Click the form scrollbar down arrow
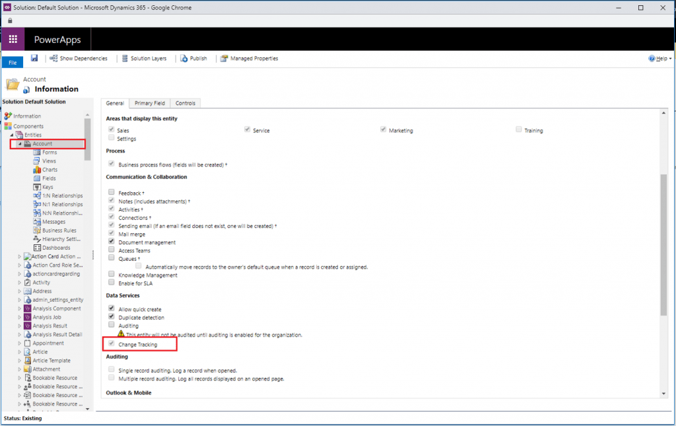The image size is (676, 426). 663,393
